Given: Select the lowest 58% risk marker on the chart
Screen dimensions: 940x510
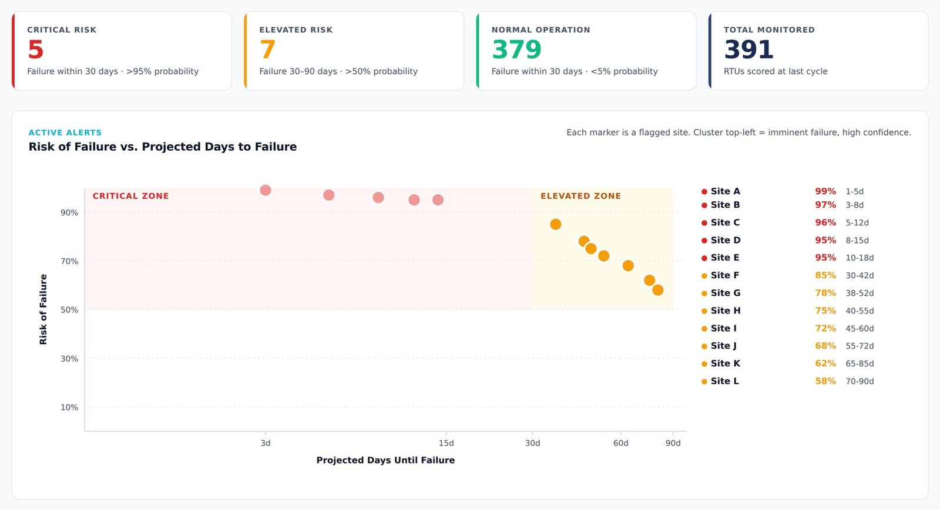Looking at the screenshot, I should pyautogui.click(x=658, y=290).
